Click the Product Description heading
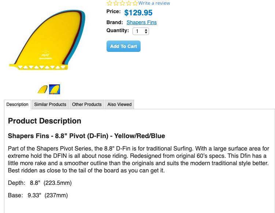The image size is (275, 213). pyautogui.click(x=45, y=121)
